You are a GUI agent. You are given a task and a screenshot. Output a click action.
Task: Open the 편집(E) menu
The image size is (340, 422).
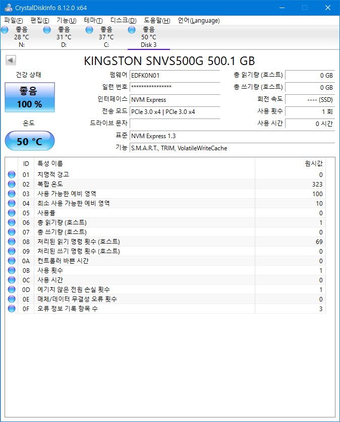(39, 21)
